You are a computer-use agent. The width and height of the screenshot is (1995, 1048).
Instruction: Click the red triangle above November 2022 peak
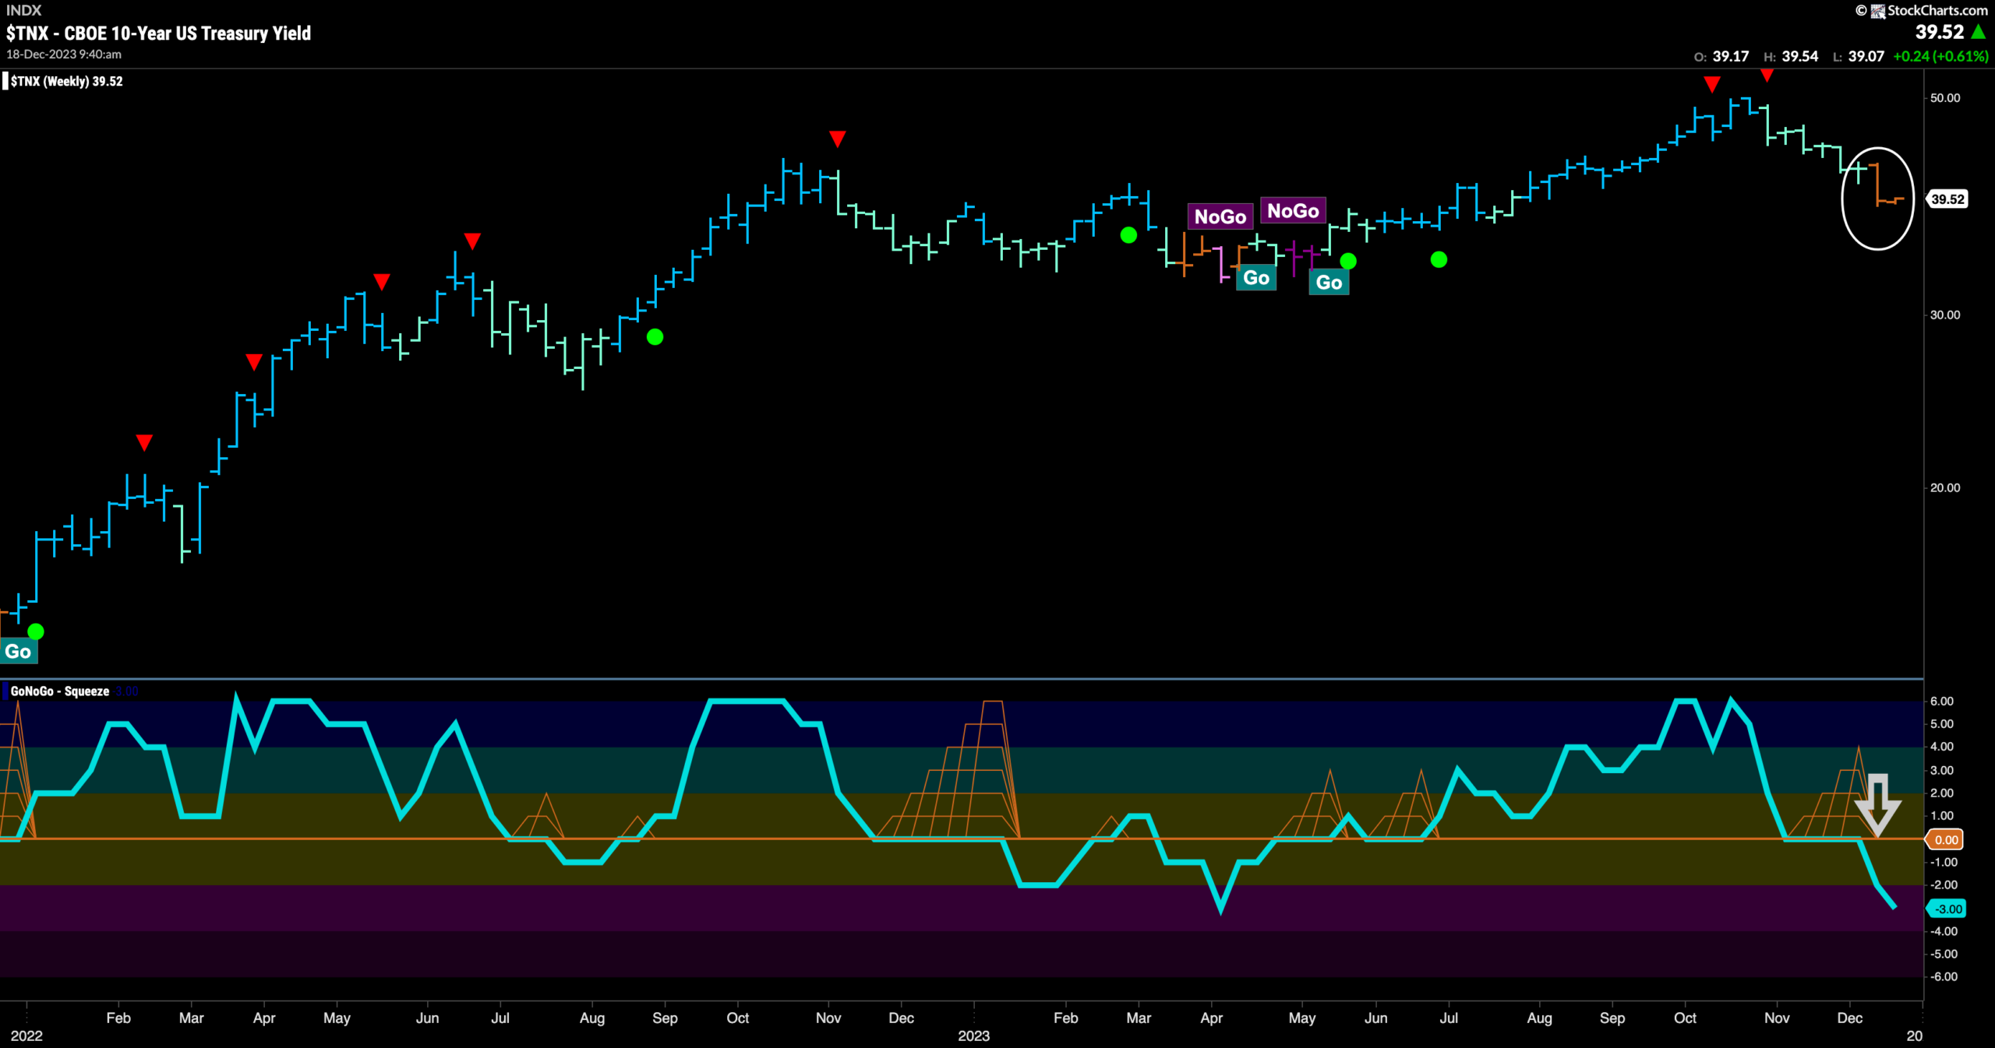tap(837, 139)
